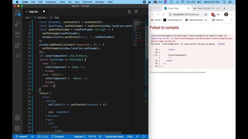Open the effects bookmarks folder
Screen dimensions: 248x139
217,20
